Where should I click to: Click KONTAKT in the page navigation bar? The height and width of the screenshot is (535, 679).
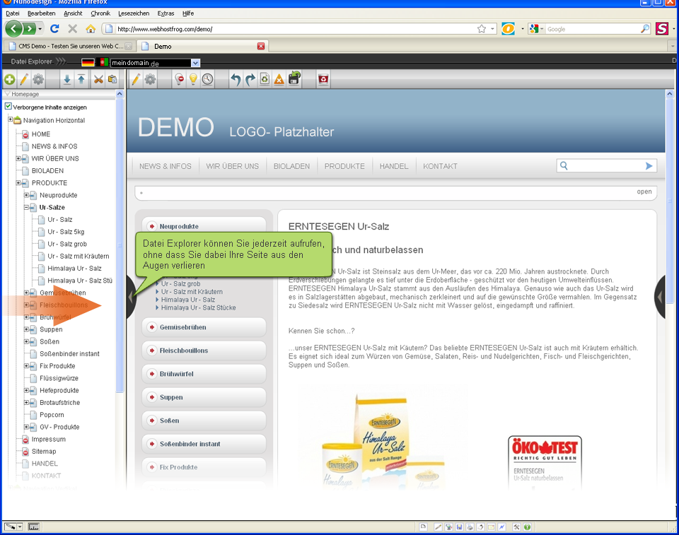coord(440,166)
